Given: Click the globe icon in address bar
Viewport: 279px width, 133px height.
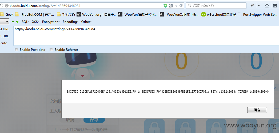Looking at the screenshot, I should click(x=7, y=6).
